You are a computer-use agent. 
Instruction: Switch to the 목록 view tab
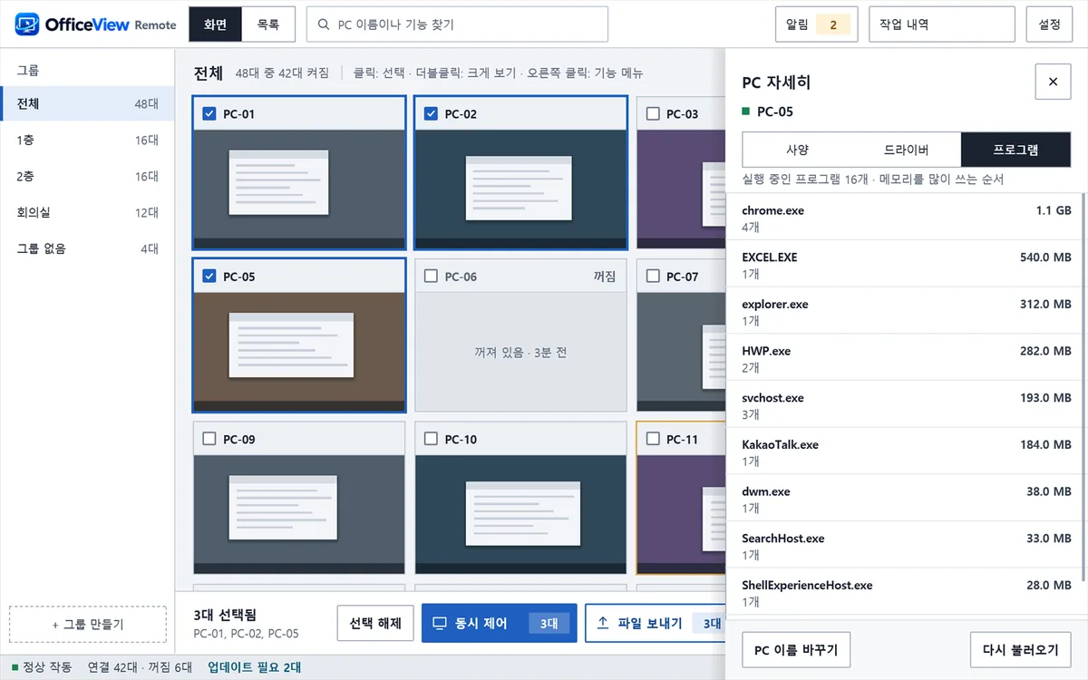(x=268, y=24)
